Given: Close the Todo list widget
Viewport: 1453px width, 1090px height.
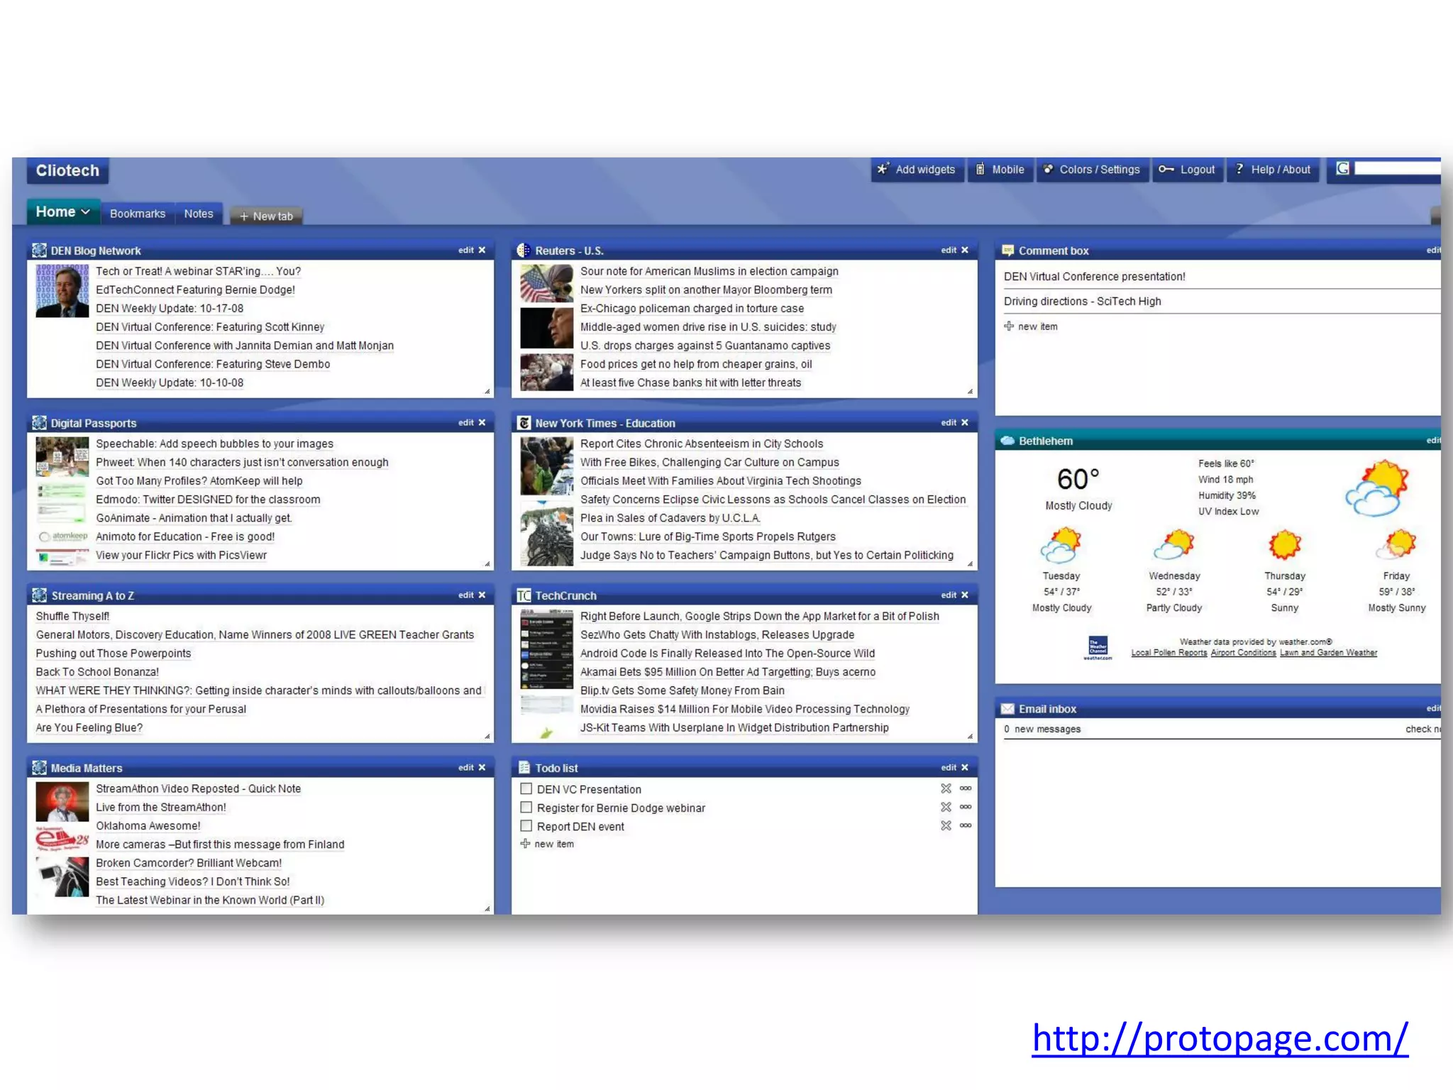Looking at the screenshot, I should [965, 767].
